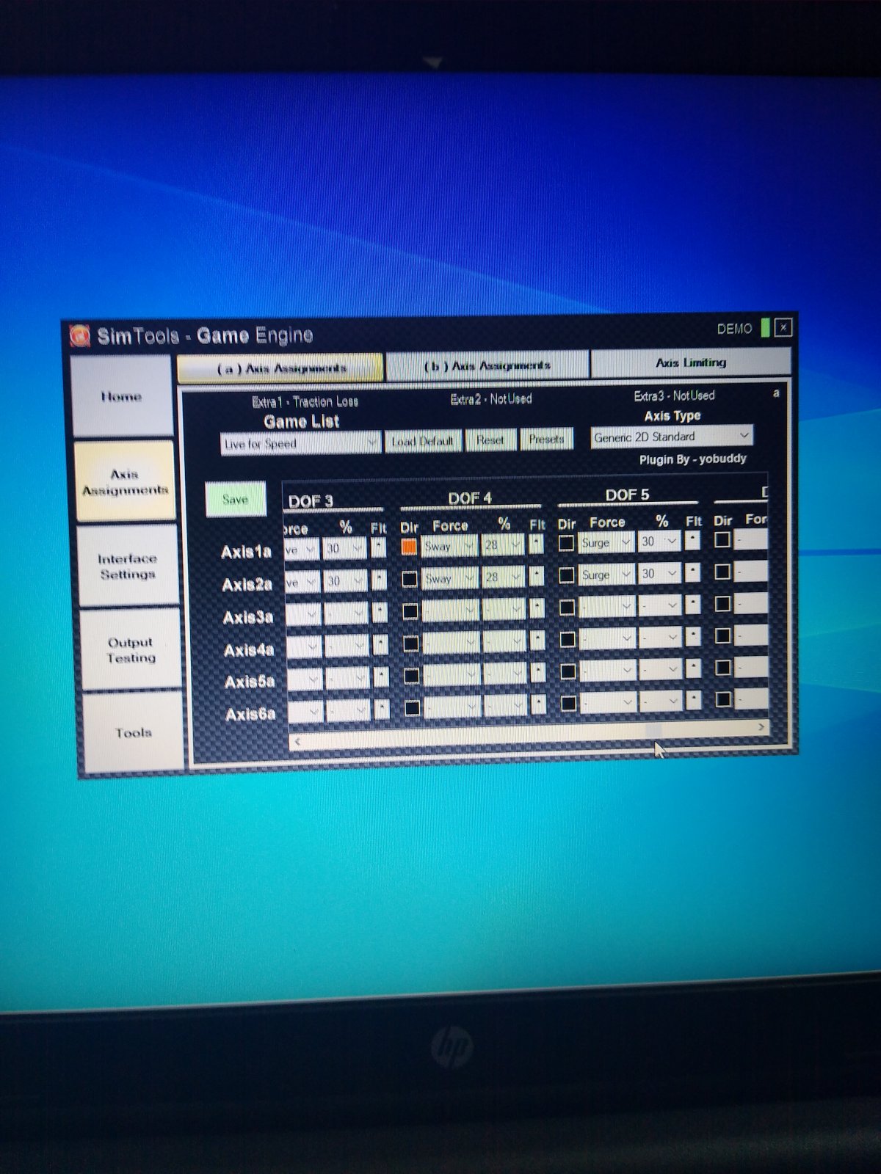Screen dimensions: 881x1174
Task: Close the SimTools Game Engine window
Action: 783,327
